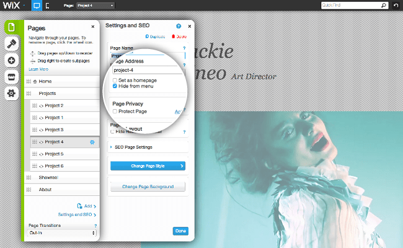Edit the Page Name field
This screenshot has width=403, height=248.
coord(148,56)
